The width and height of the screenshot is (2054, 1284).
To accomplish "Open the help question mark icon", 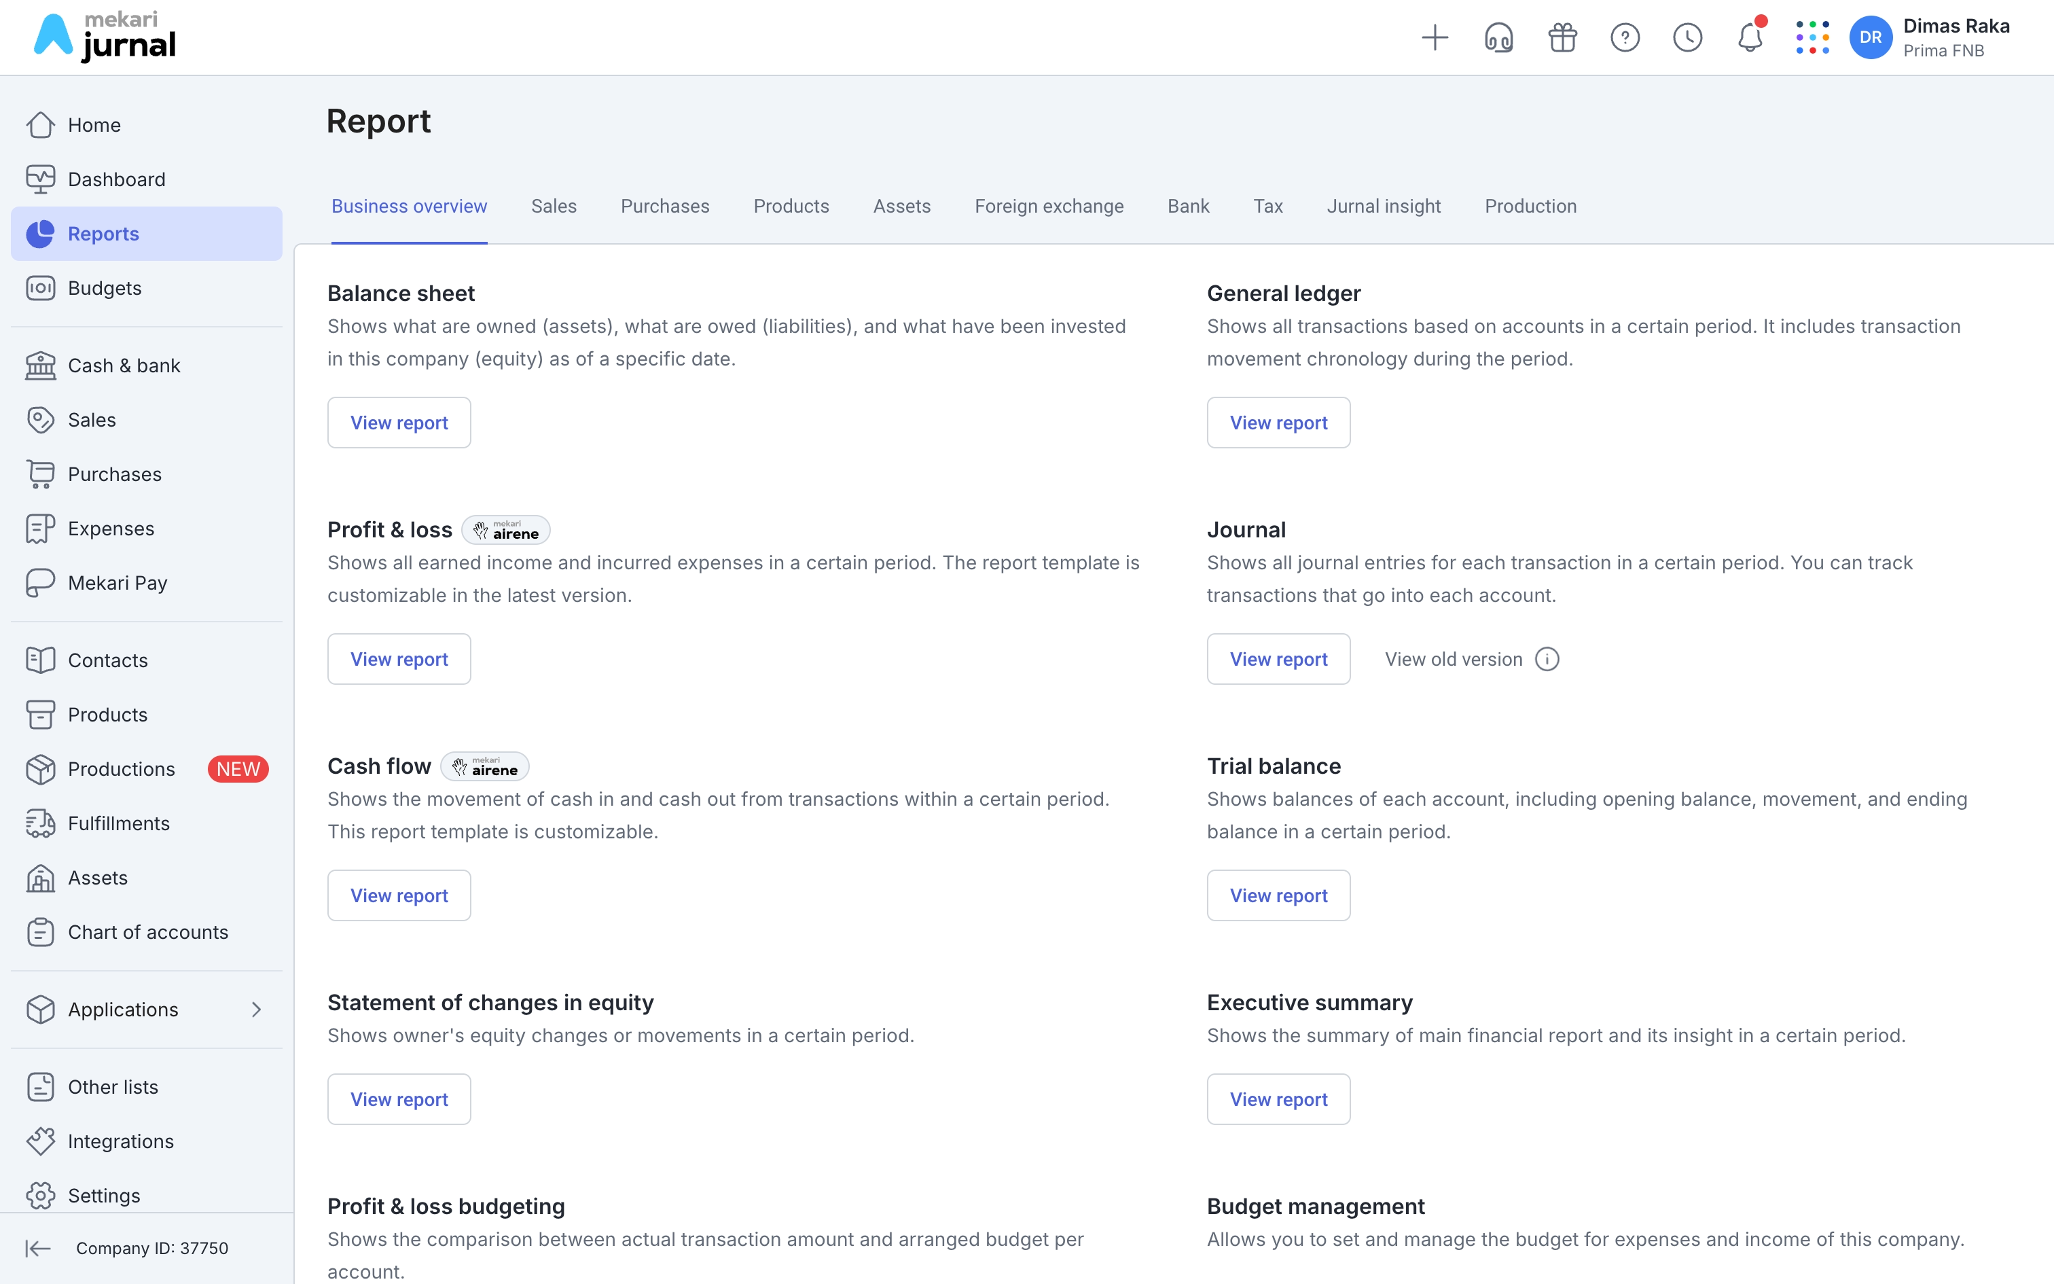I will (1625, 37).
